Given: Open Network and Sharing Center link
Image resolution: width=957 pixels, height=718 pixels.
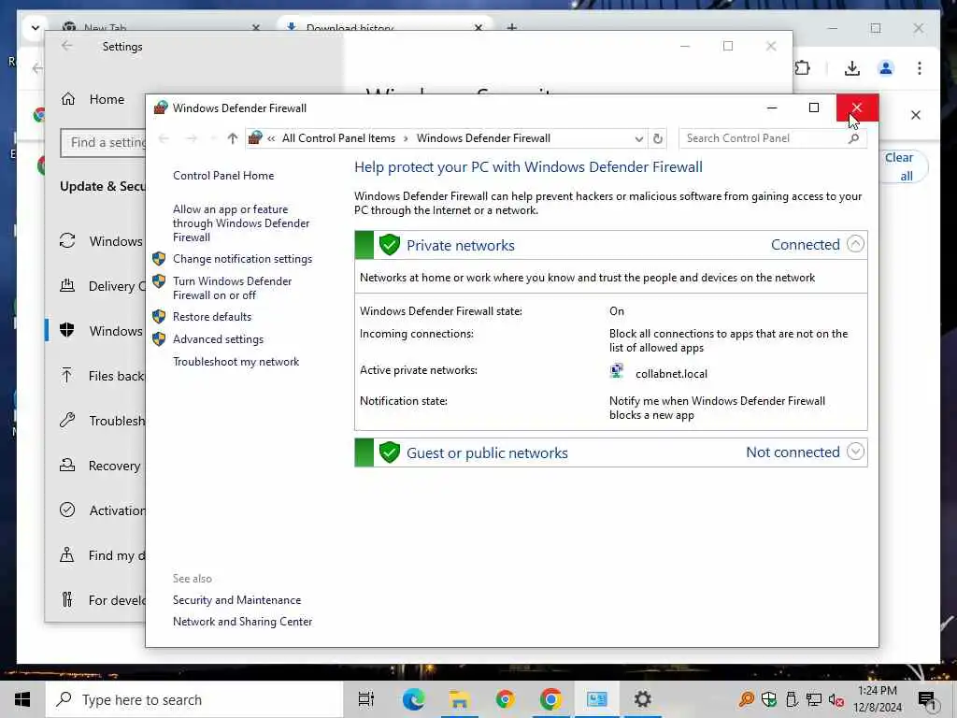Looking at the screenshot, I should [x=242, y=622].
